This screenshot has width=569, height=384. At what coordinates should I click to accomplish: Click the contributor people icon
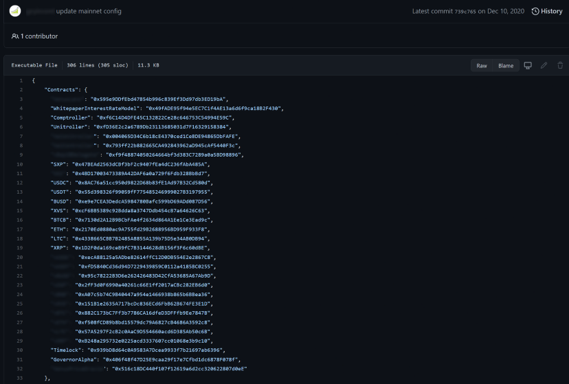[15, 36]
